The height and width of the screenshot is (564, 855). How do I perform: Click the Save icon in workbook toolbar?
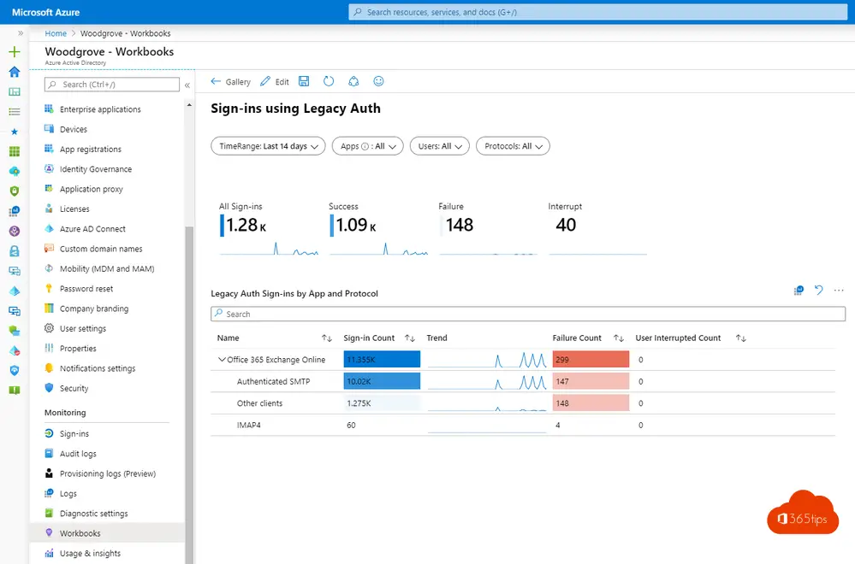click(304, 81)
